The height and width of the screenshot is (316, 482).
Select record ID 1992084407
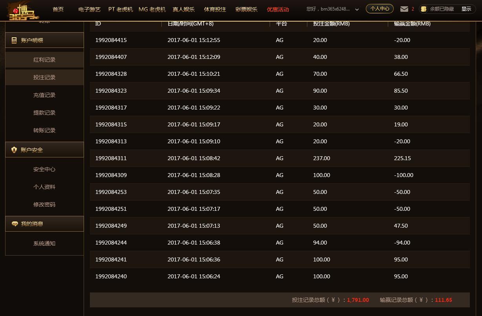coord(111,57)
